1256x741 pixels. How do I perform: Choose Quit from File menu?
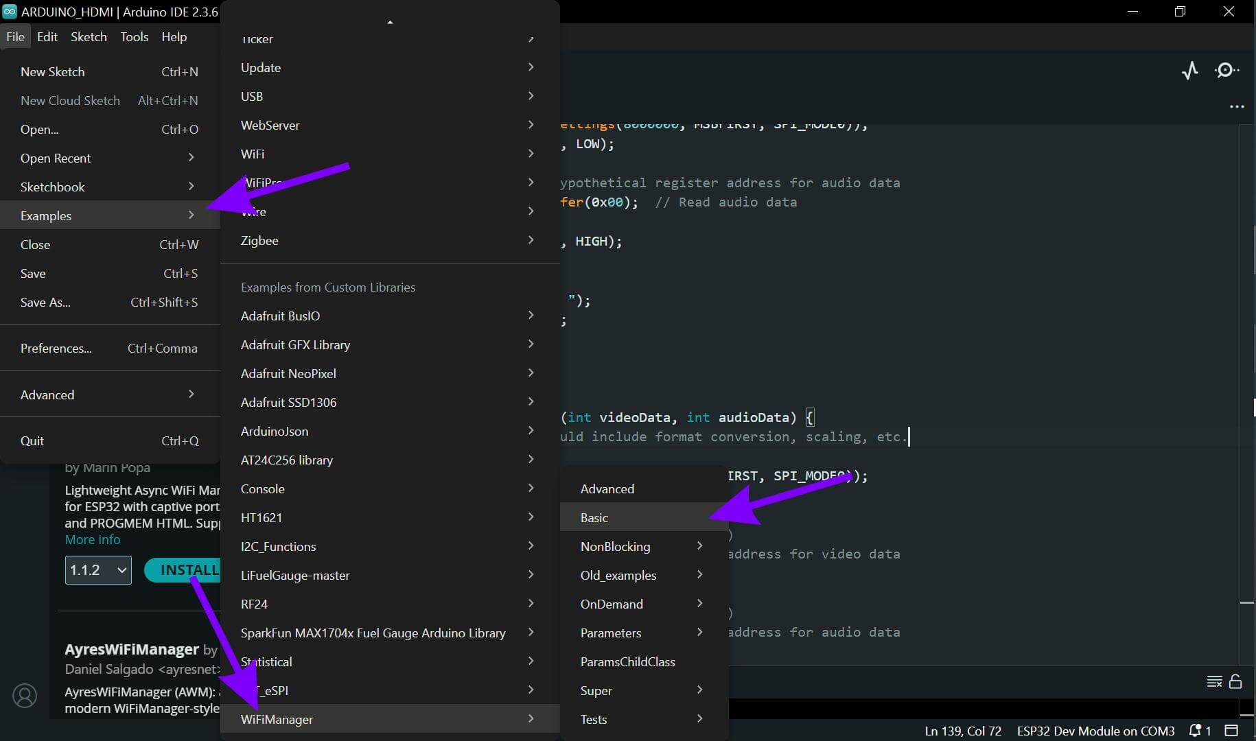(110, 441)
